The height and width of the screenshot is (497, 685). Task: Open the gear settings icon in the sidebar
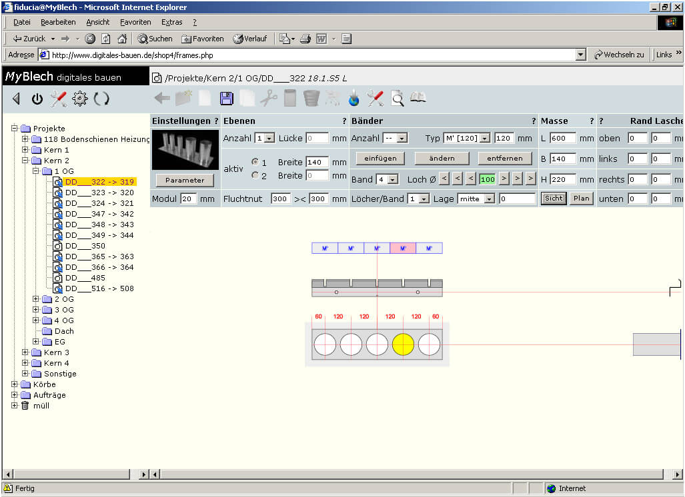pyautogui.click(x=80, y=99)
